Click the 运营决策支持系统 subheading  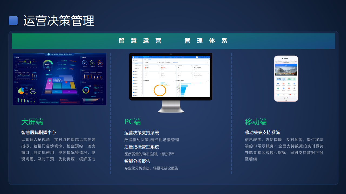coord(142,133)
